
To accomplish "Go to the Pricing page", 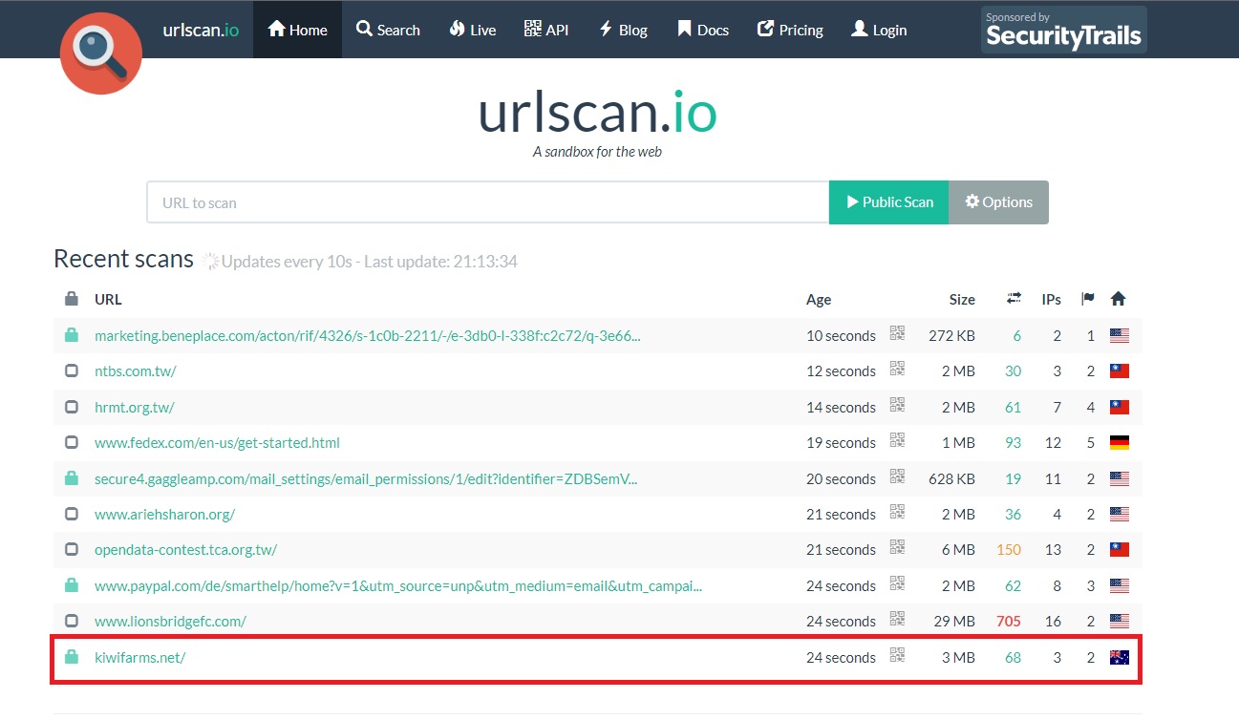I will point(790,30).
